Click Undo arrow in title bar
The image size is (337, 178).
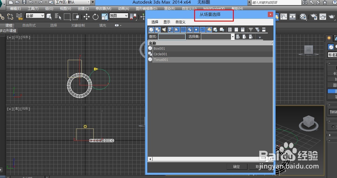[31, 2]
